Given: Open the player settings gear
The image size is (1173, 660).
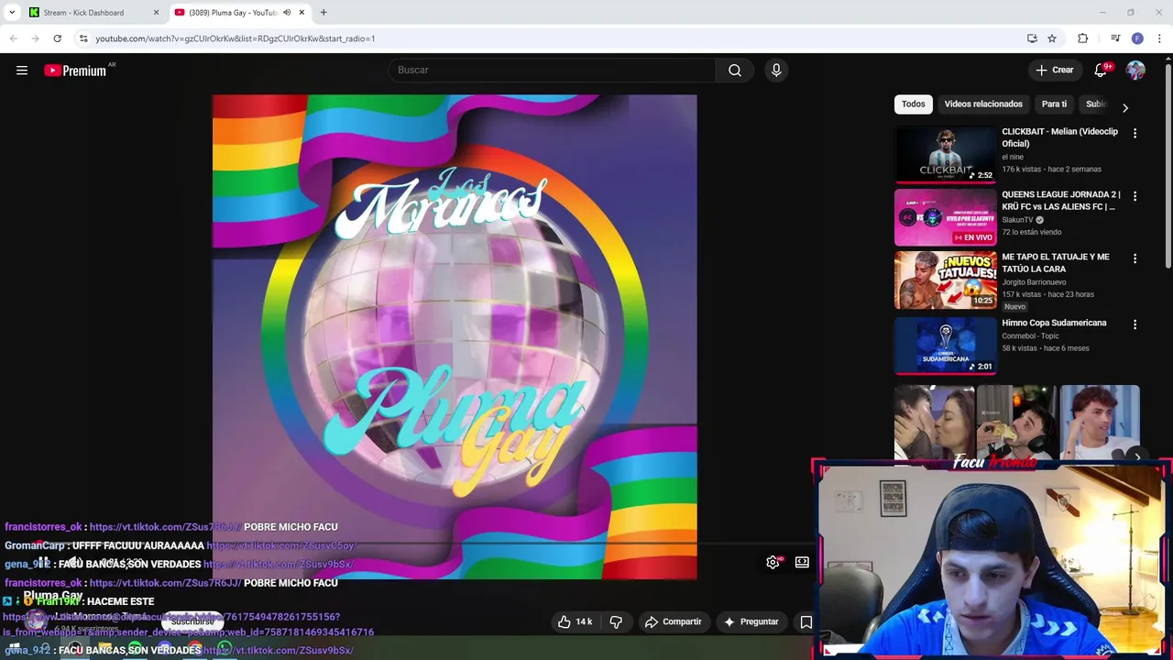Looking at the screenshot, I should (773, 562).
